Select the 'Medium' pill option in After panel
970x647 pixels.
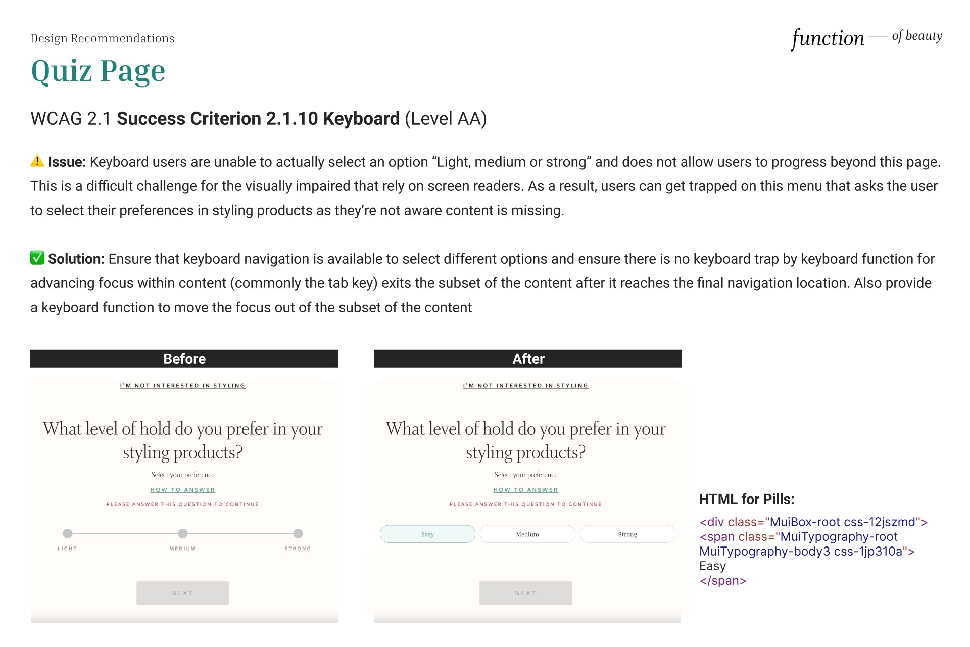(526, 534)
